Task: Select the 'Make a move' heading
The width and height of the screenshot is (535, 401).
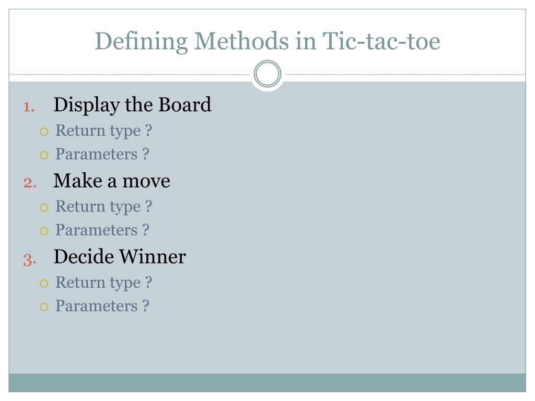Action: click(x=112, y=181)
